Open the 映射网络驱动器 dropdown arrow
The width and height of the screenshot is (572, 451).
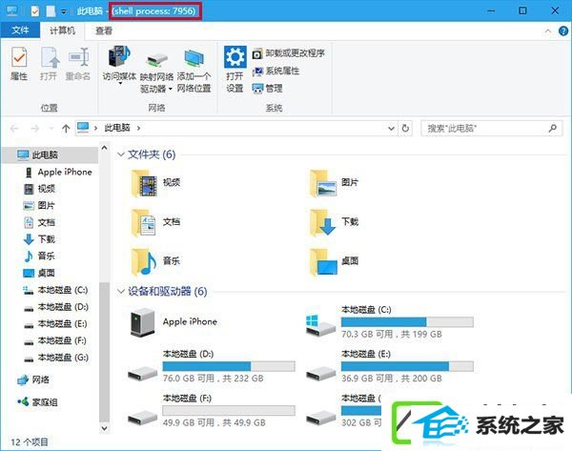[170, 89]
